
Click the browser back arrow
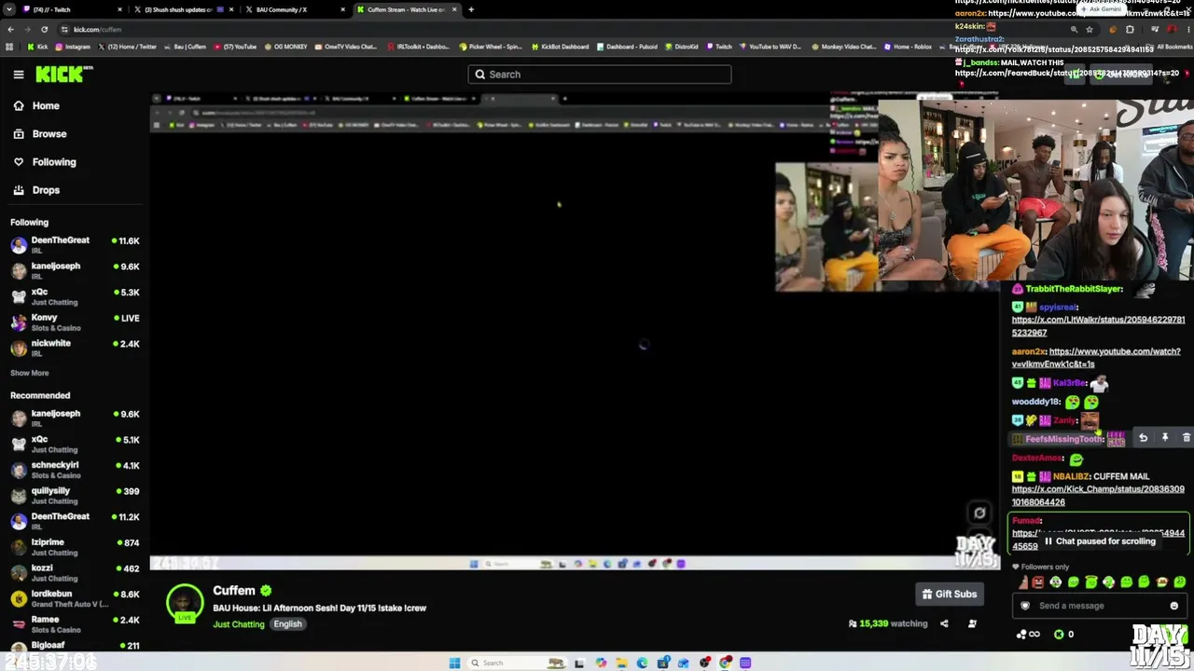click(x=10, y=29)
